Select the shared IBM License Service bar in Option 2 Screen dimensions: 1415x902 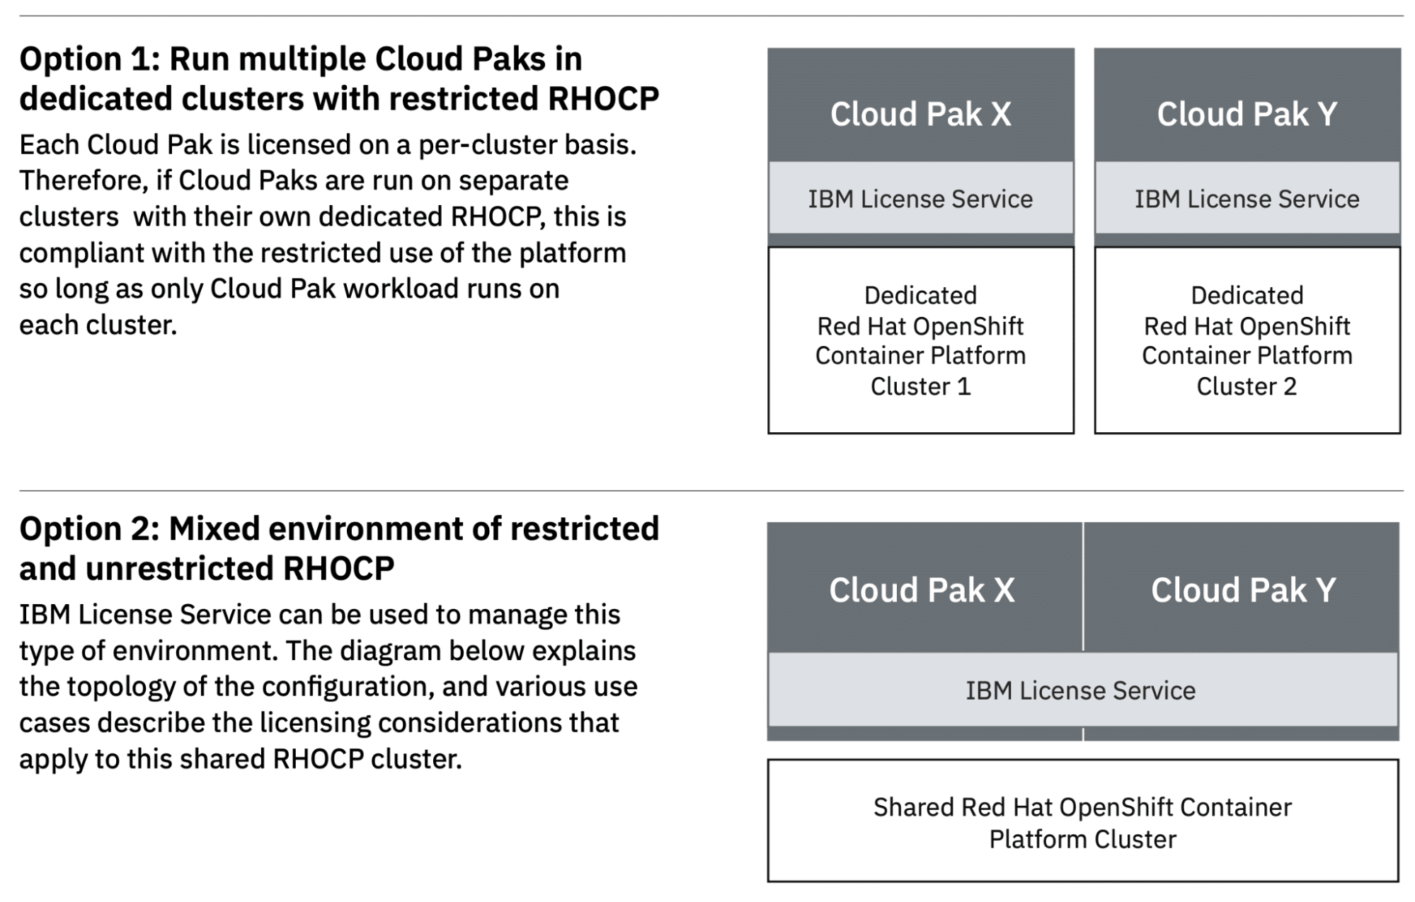[x=1083, y=690]
